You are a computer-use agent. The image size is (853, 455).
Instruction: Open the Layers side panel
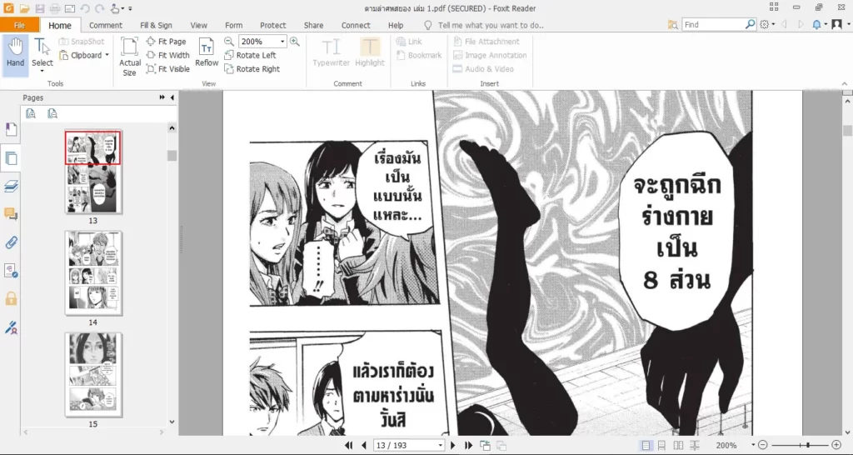click(x=11, y=186)
